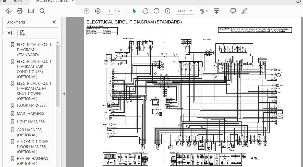Click the upload to cloud icon

click(9, 11)
